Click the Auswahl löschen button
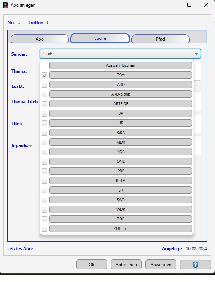Image resolution: width=215 pixels, height=282 pixels. pos(121,65)
